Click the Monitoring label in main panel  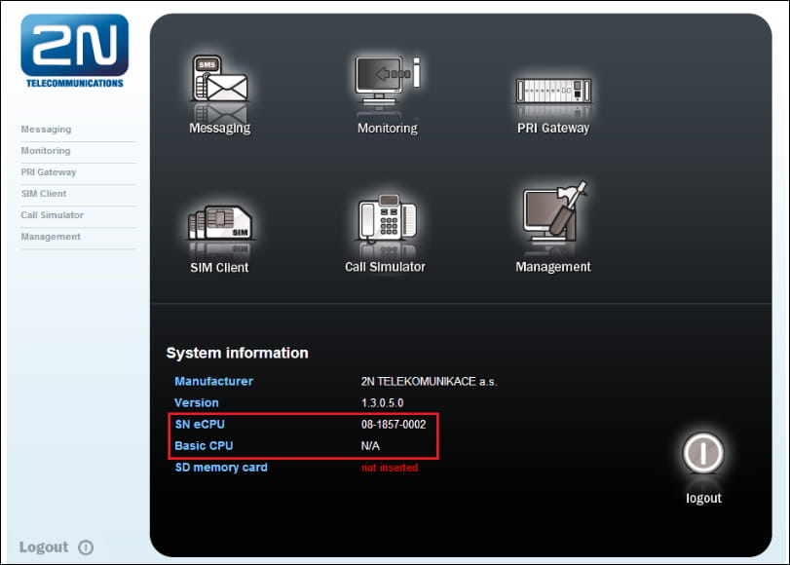tap(388, 128)
